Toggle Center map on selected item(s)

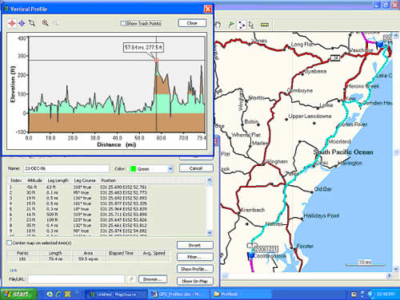(x=10, y=243)
